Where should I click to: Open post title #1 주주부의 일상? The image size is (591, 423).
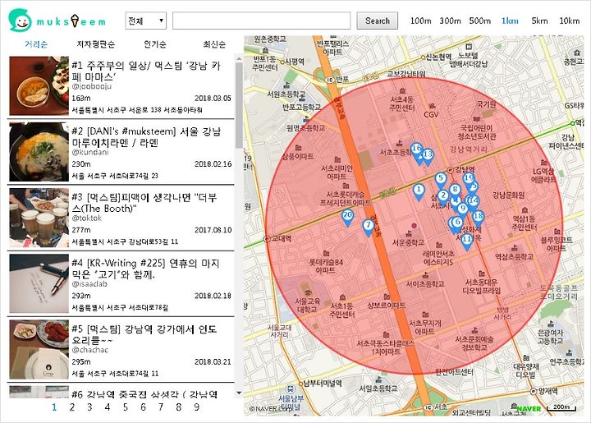[x=146, y=71]
